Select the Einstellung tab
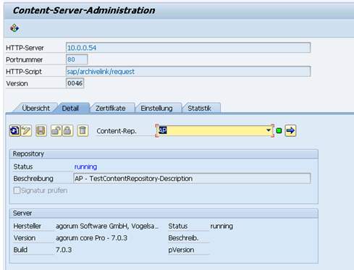Image resolution: width=354 pixels, height=270 pixels. [x=156, y=108]
